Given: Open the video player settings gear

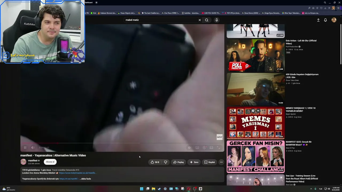Looking at the screenshot, I should click(204, 147).
